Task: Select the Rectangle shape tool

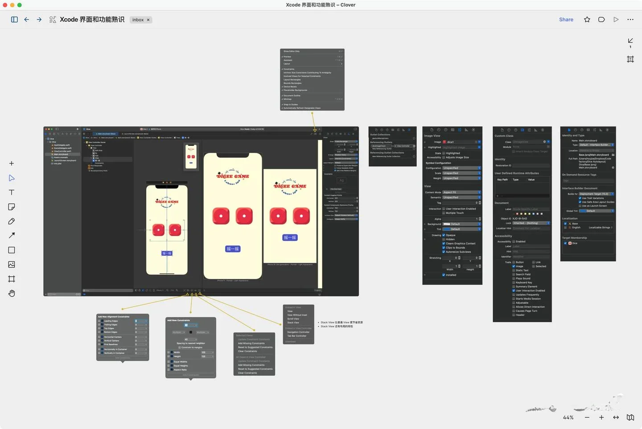Action: point(12,250)
